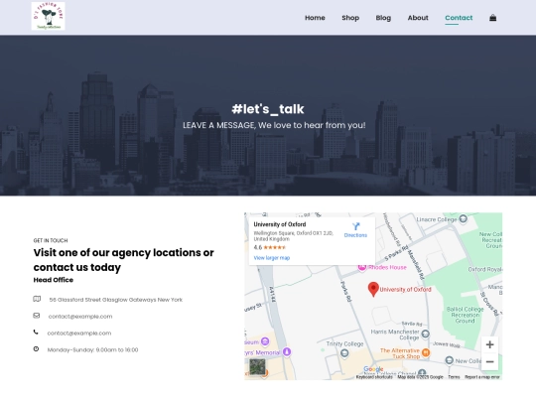Viewport: 536px width, 402px height.
Task: Open the View larger map link
Action: click(x=272, y=258)
